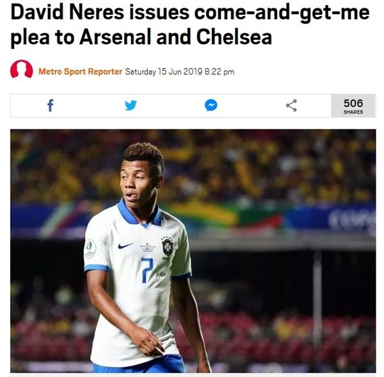Click the blurred Copa banner text
Viewport: 384px width, 377px height.
click(x=352, y=219)
